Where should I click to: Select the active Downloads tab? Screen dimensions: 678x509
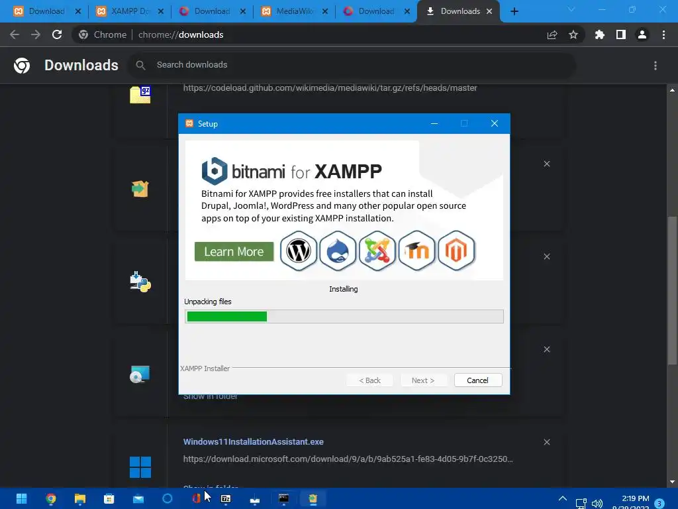tap(458, 11)
